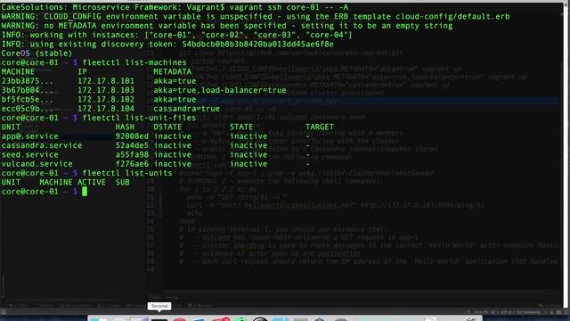The height and width of the screenshot is (321, 570).
Task: Click the TARGET column header
Action: (x=320, y=127)
